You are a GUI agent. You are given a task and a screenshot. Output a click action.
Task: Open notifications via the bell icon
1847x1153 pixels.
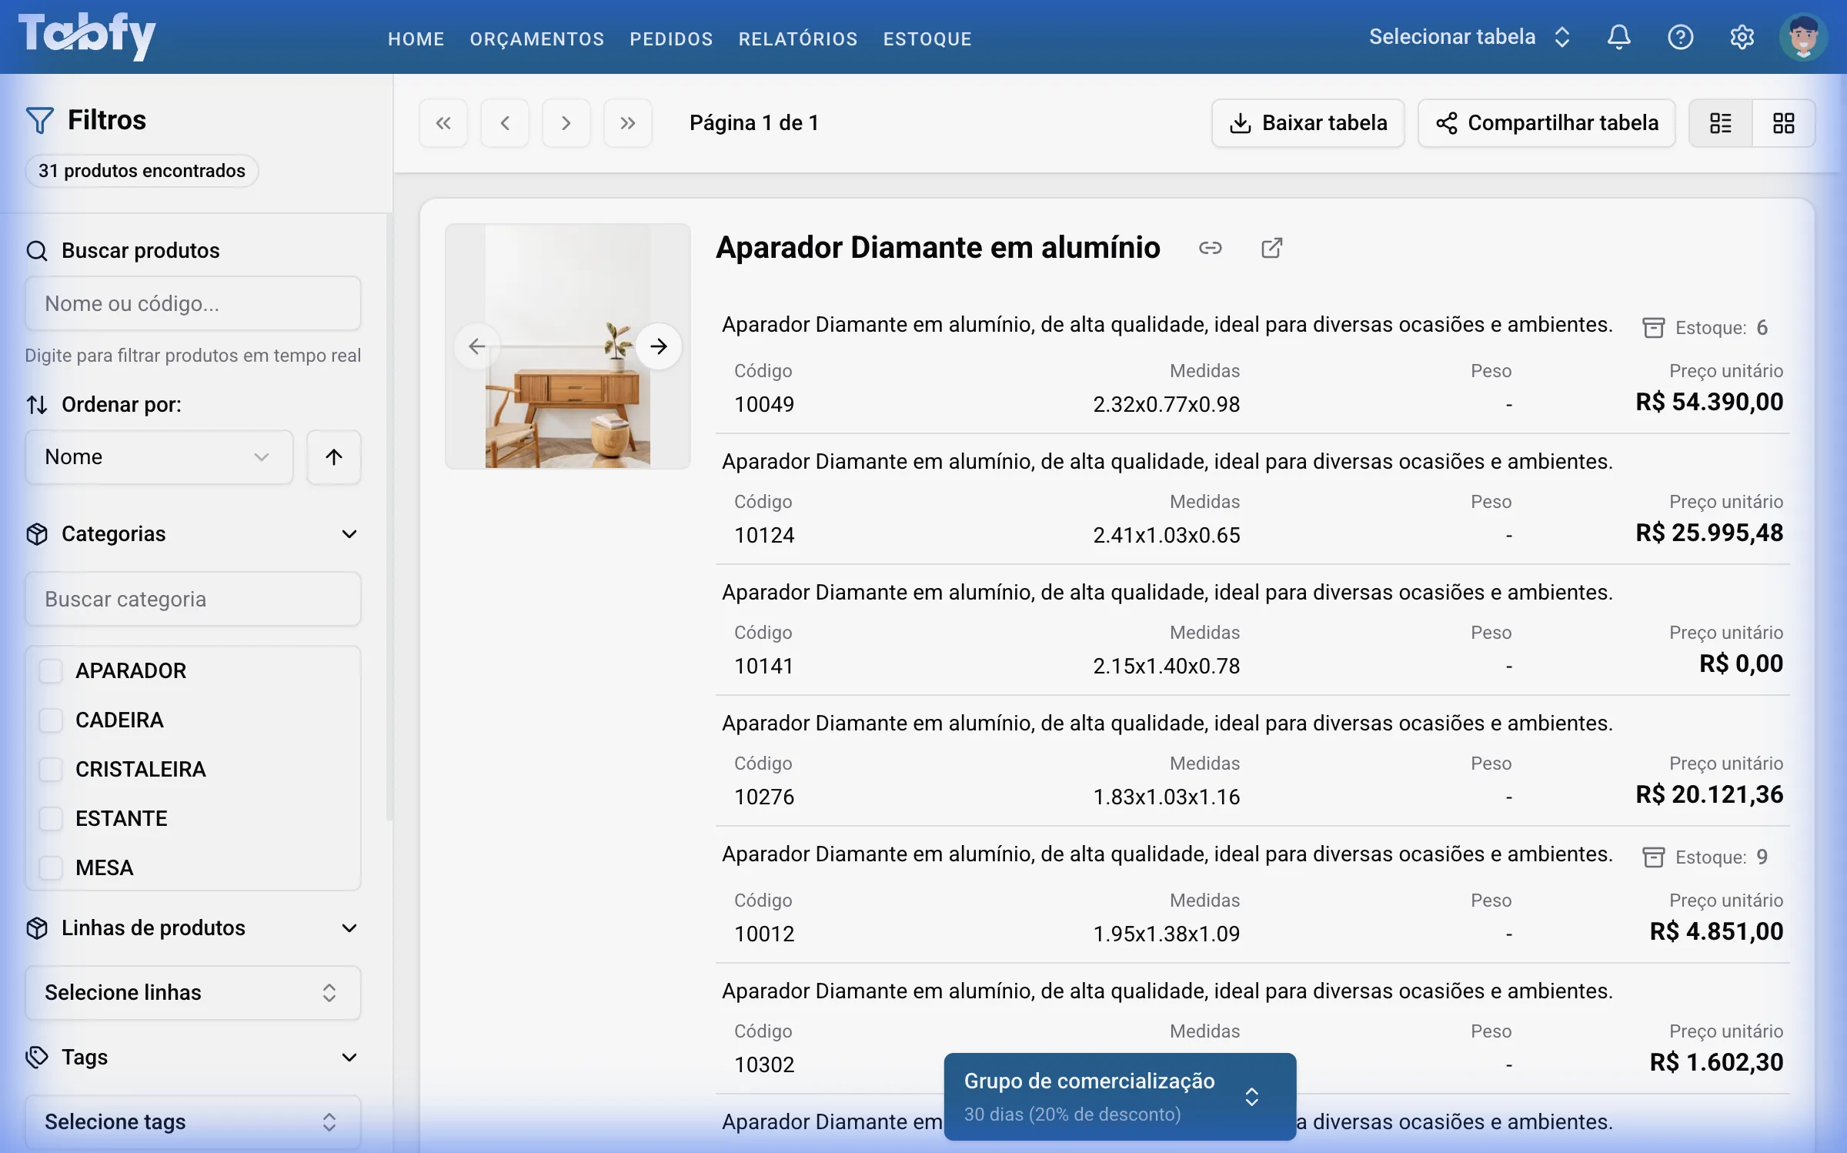tap(1618, 37)
